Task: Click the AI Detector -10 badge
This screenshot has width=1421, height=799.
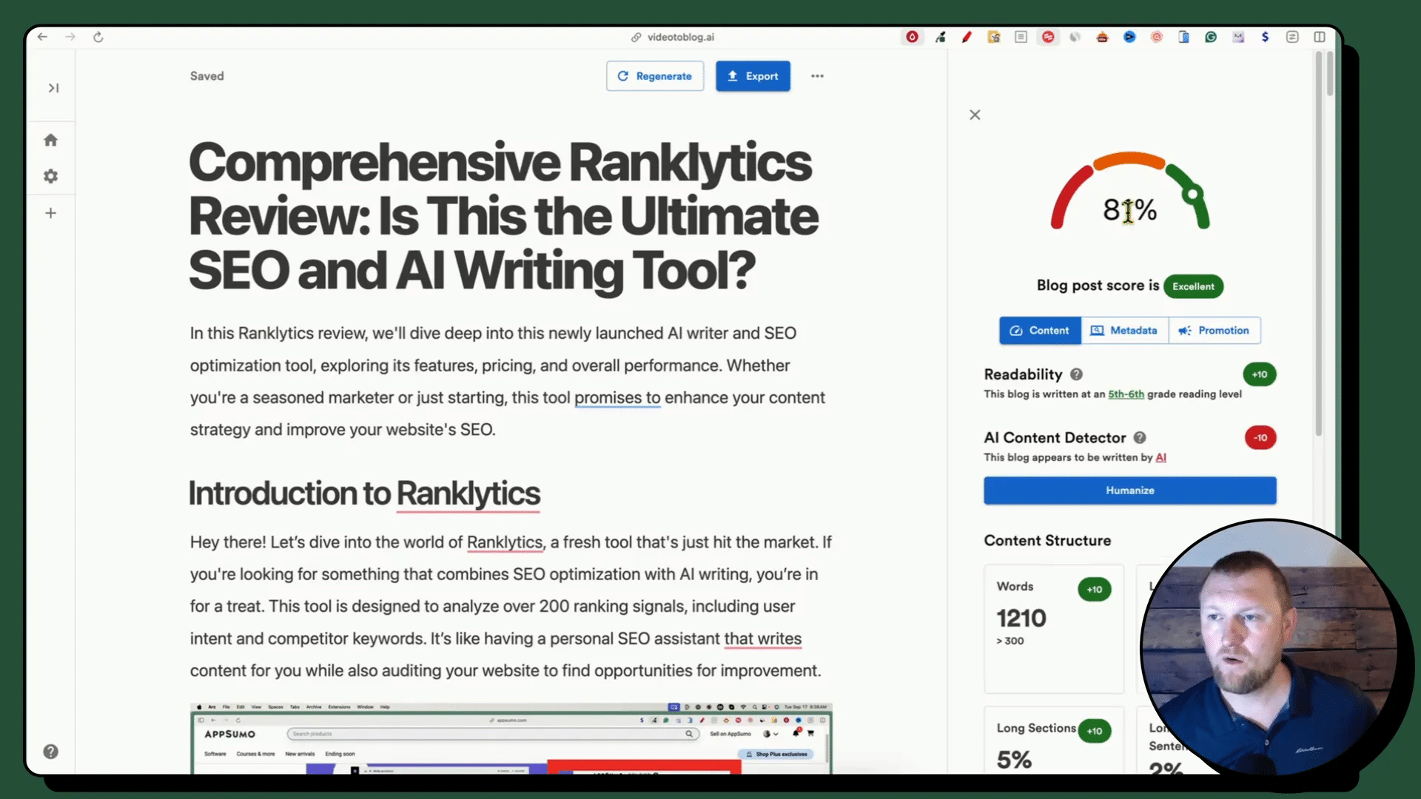Action: (1260, 438)
